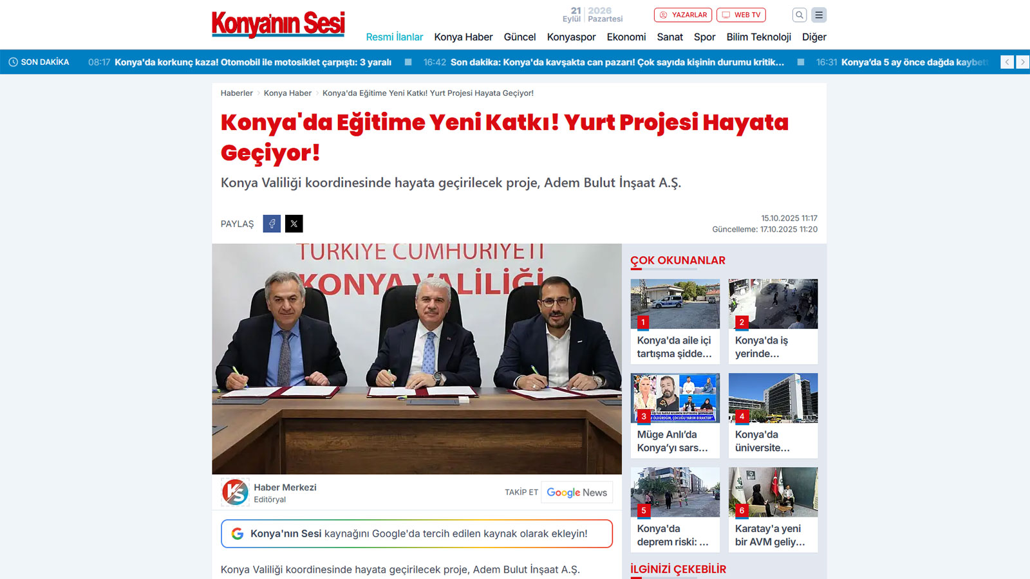Open ticker headline about 5 ay önce dağda

[914, 62]
